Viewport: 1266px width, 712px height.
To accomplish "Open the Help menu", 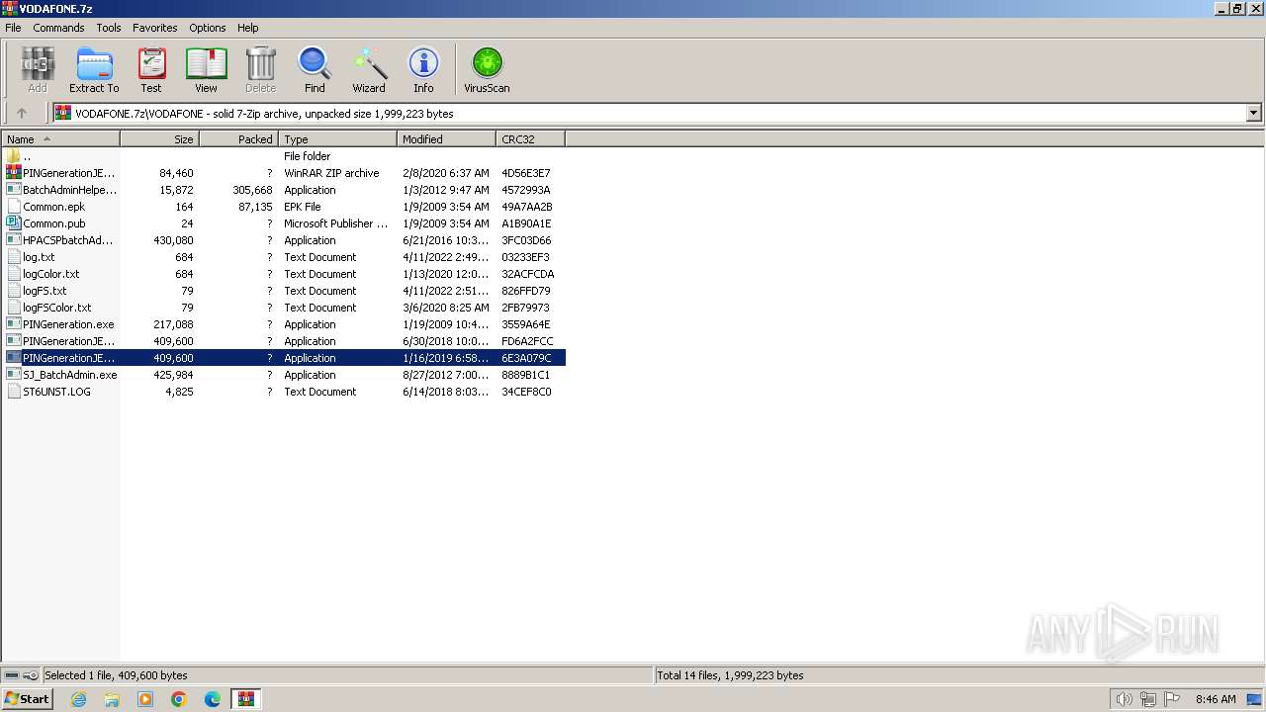I will point(248,28).
